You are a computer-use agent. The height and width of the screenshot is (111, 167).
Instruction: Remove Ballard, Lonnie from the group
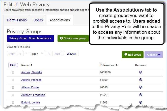(x=141, y=102)
